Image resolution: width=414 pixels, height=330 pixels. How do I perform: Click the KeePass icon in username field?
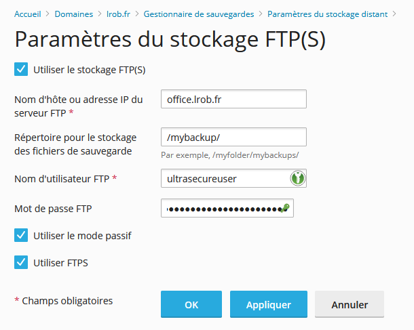click(298, 178)
